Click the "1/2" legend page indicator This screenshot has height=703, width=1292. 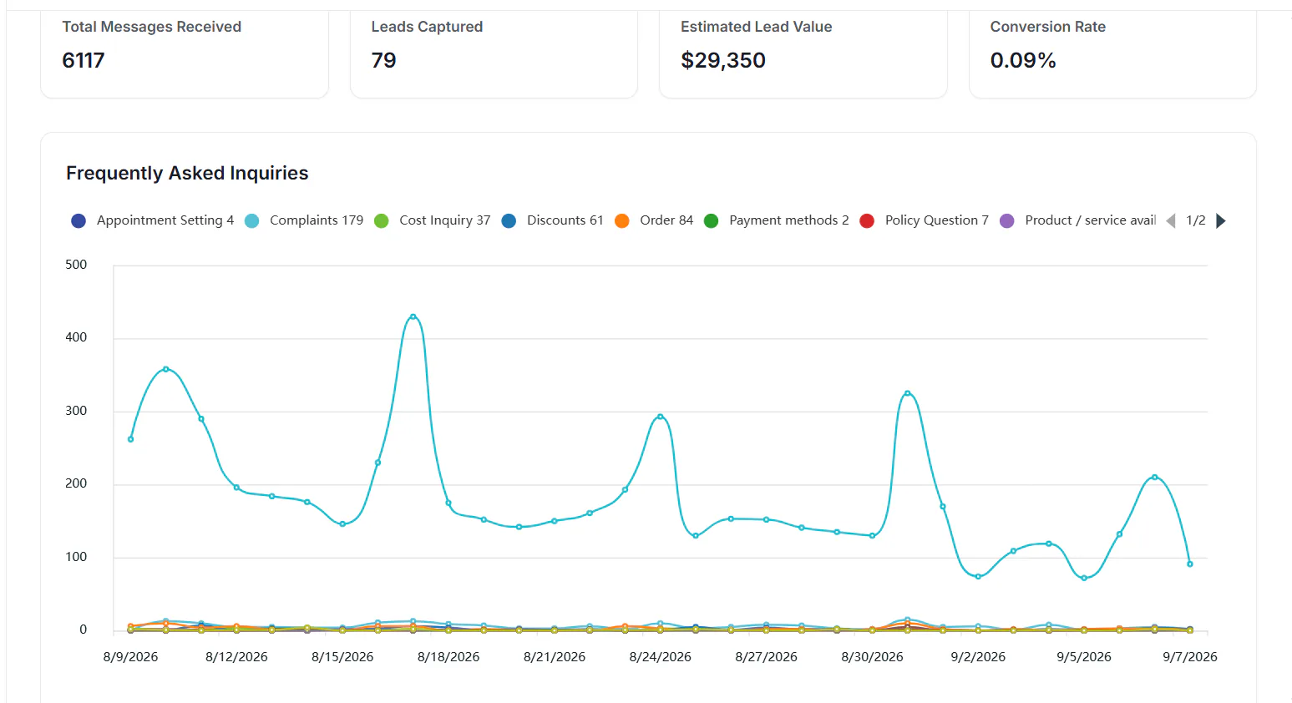point(1196,220)
